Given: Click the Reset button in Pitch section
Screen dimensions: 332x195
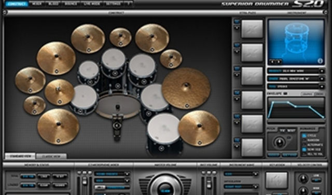Looking at the screenshot, I should (x=292, y=130).
